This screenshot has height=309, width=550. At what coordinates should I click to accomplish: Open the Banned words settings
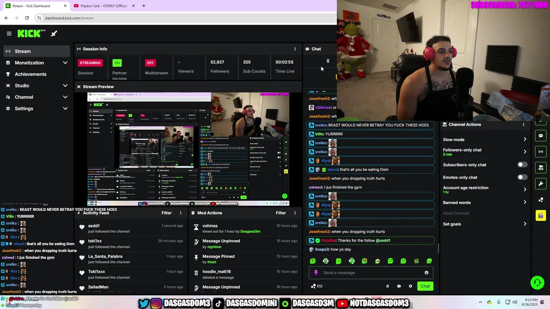point(484,203)
